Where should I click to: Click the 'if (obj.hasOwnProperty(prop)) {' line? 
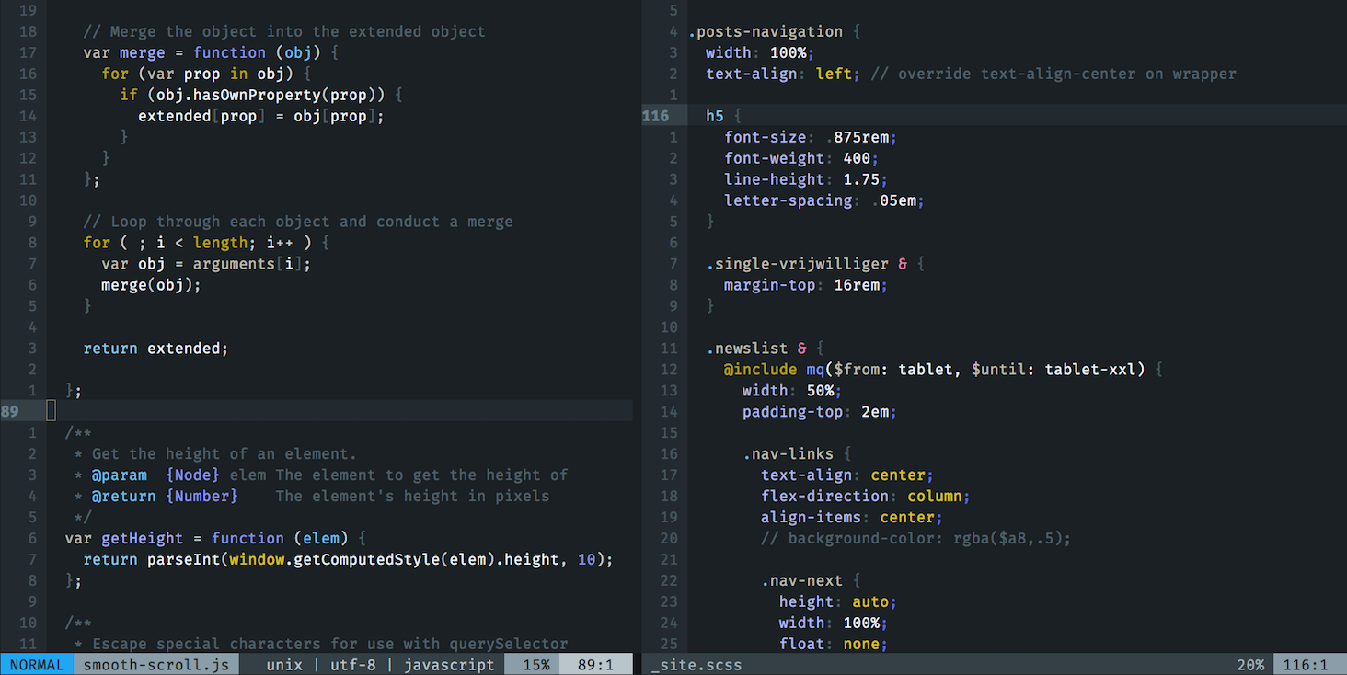(261, 95)
